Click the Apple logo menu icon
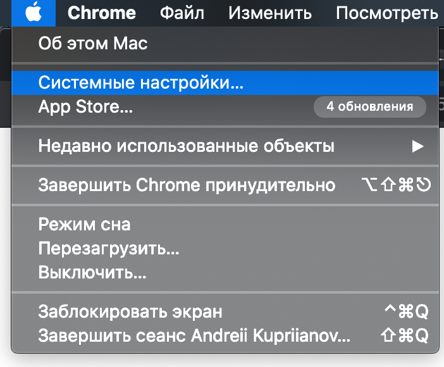Screen dimensions: 444x367 tap(34, 13)
